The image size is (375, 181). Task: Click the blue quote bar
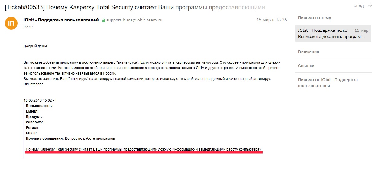click(24, 131)
